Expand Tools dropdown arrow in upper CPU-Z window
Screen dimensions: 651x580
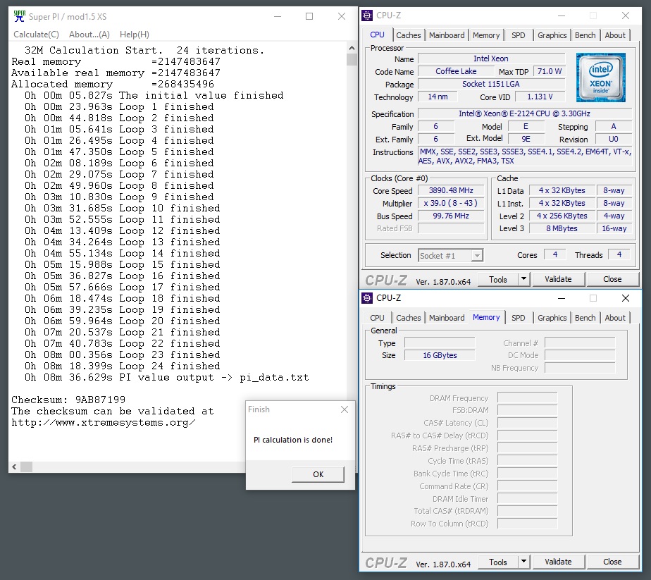[x=523, y=279]
